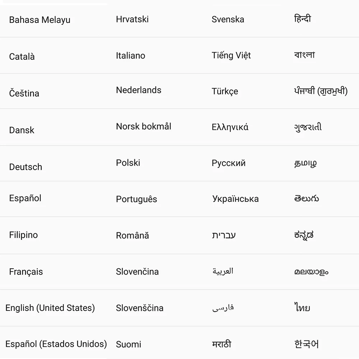Choose Català from the language list
Screen dimensions: 359x359
(x=21, y=57)
